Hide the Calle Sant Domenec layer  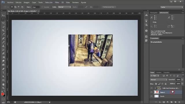click(x=151, y=88)
